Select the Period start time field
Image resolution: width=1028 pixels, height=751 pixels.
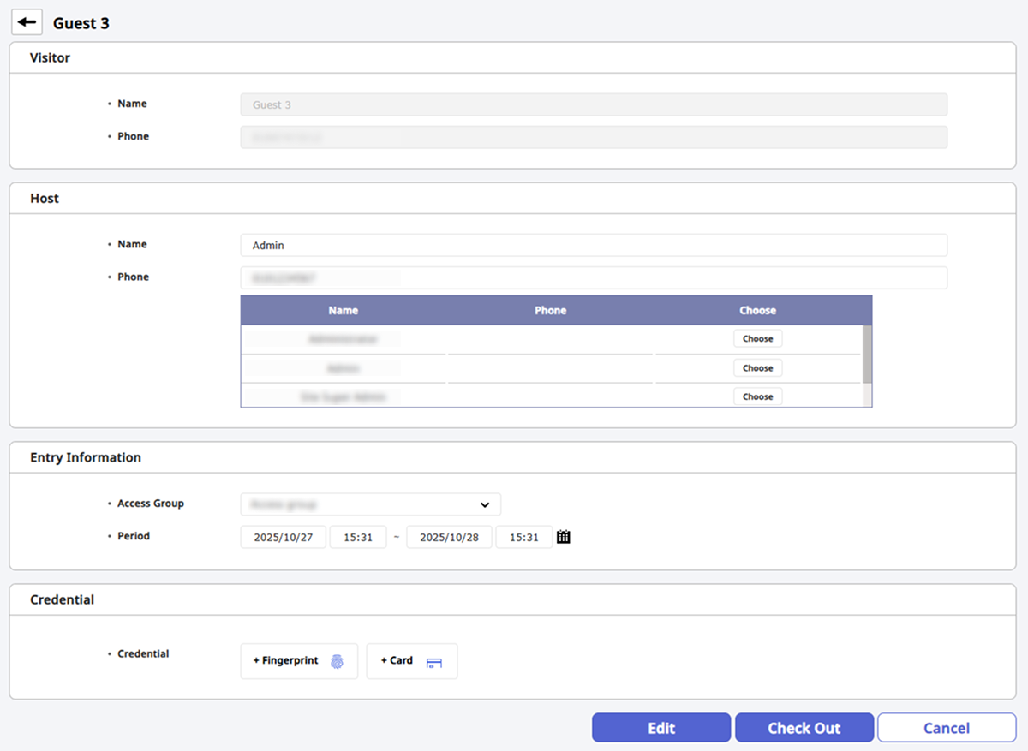(358, 538)
